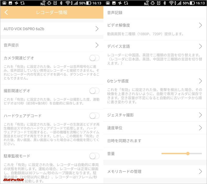This screenshot has width=207, height=184.
Task: Tap the ジェスチャ撮影 label
Action: [121, 115]
